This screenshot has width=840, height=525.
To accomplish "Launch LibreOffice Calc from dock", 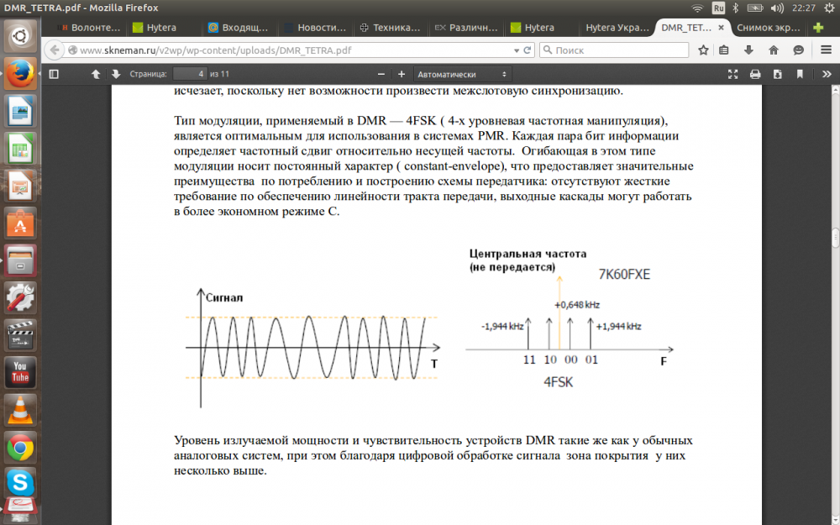I will 20,149.
